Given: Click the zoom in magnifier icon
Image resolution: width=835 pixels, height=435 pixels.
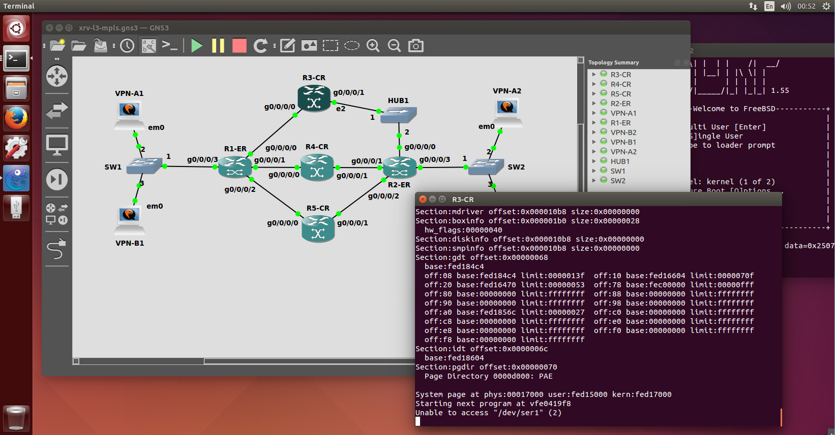Looking at the screenshot, I should [373, 46].
